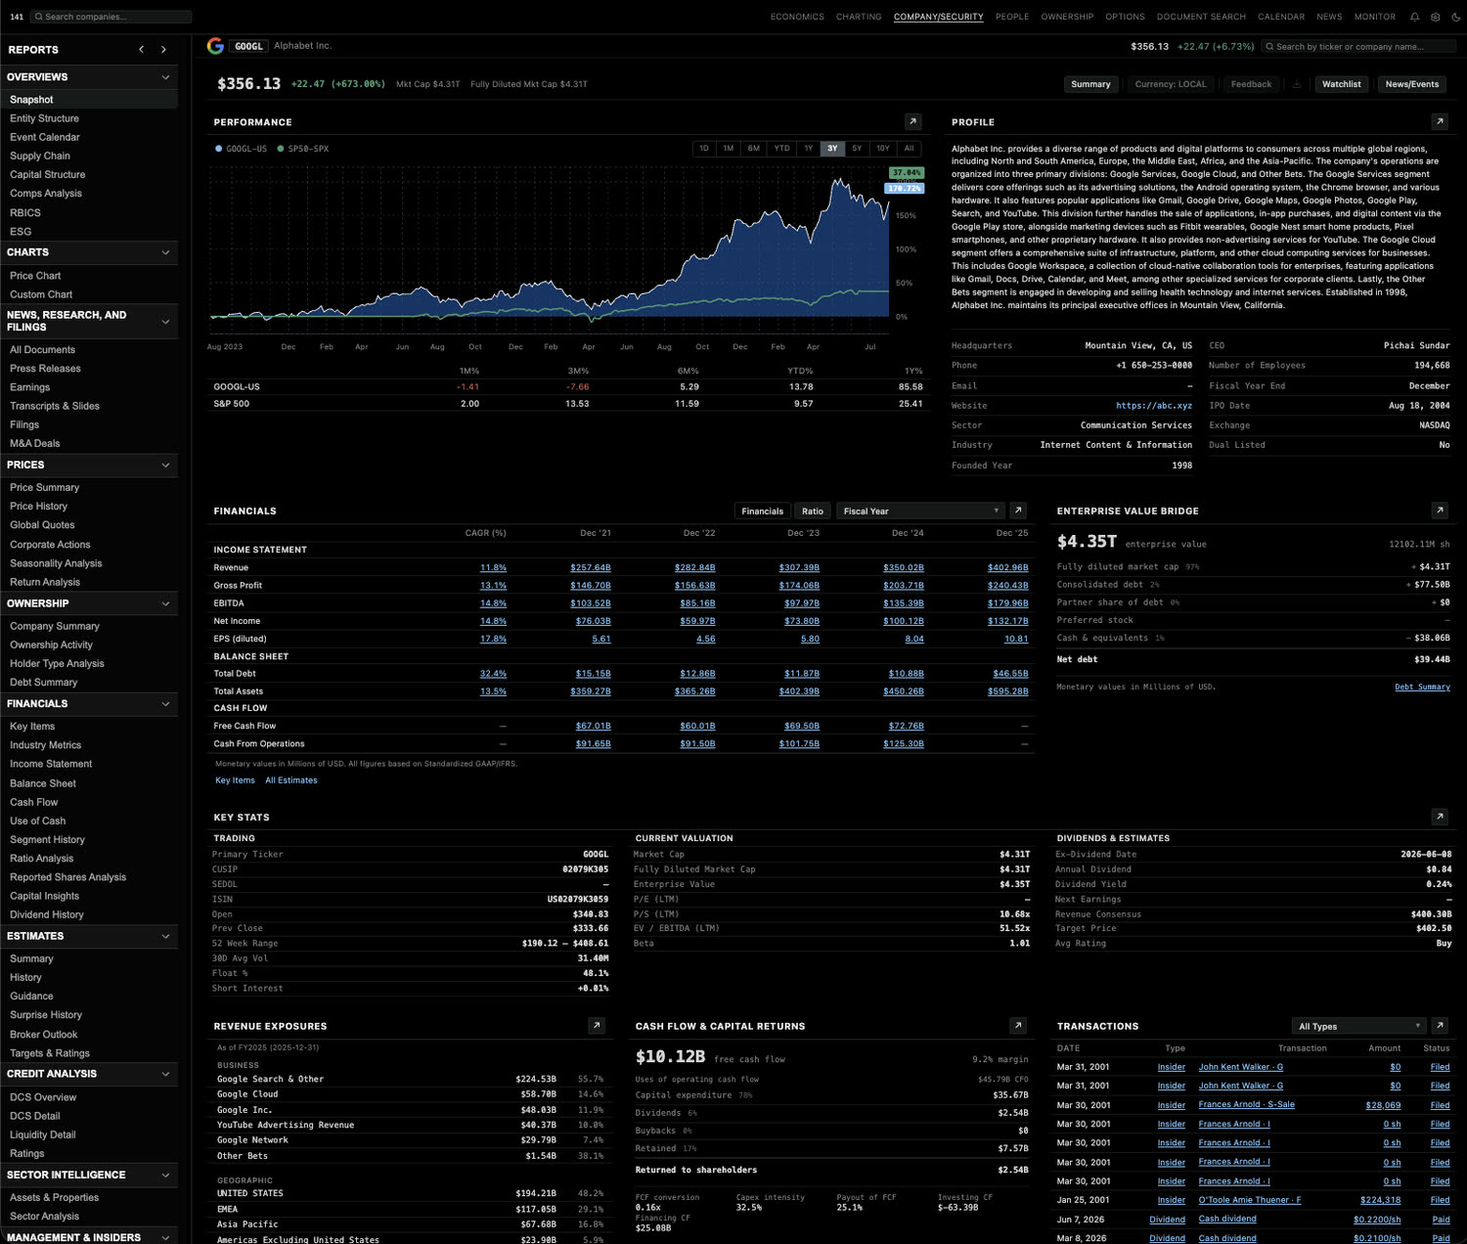Go to previous report arrow

(142, 49)
